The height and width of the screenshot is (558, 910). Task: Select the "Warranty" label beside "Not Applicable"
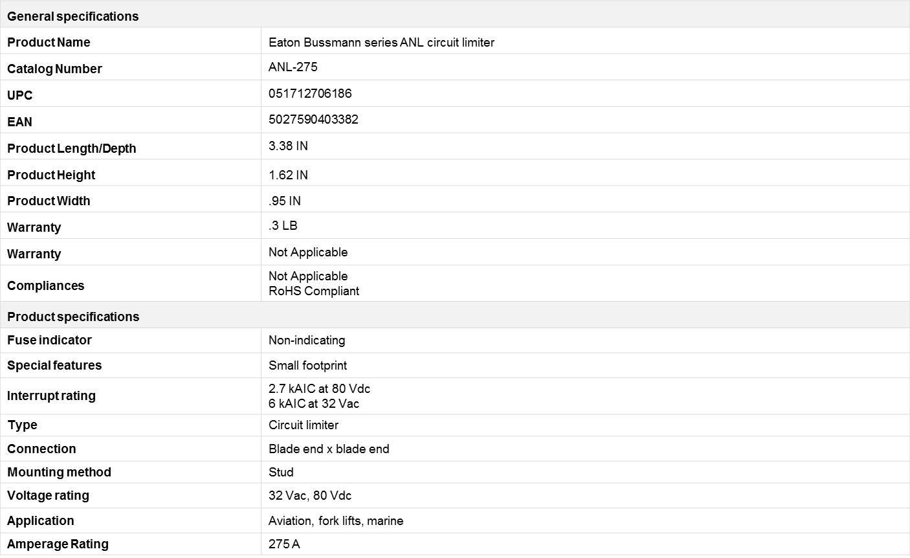click(34, 254)
